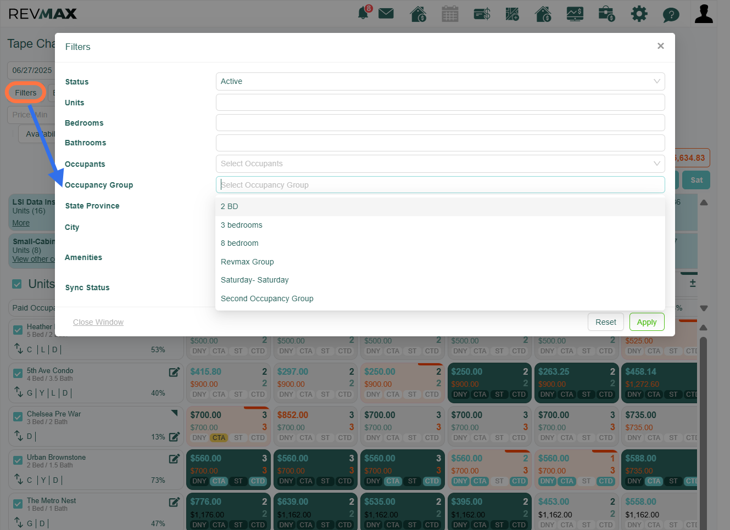The height and width of the screenshot is (530, 730).
Task: Open the Status dropdown showing Active
Action: pos(441,81)
